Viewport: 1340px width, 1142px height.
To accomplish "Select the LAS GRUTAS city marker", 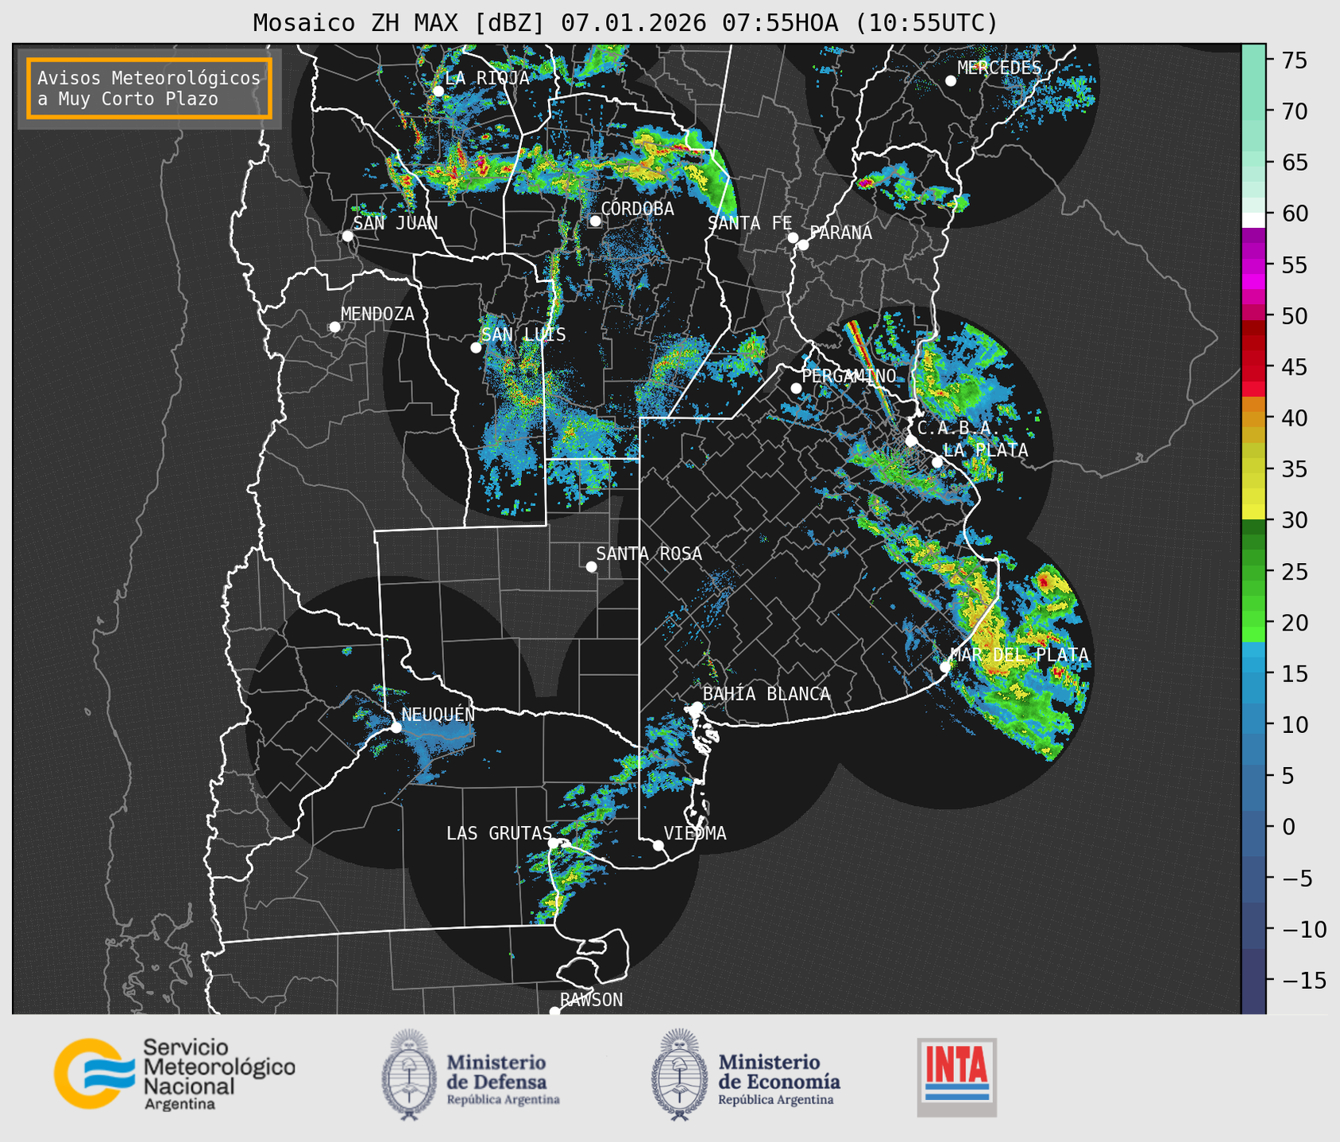I will point(554,843).
